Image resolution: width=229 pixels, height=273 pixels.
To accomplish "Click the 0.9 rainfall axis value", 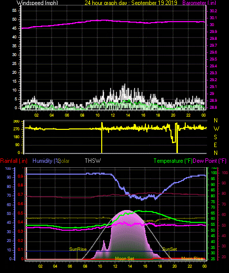I will pyautogui.click(x=21, y=177).
